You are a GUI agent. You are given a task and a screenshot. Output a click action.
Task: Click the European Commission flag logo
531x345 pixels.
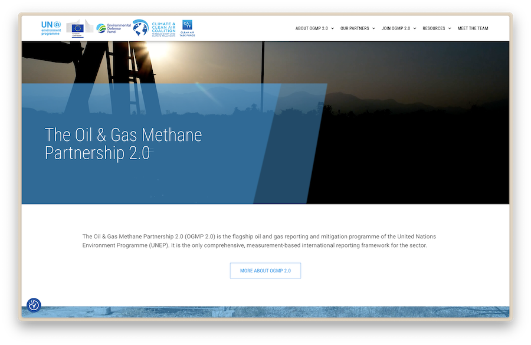click(77, 28)
